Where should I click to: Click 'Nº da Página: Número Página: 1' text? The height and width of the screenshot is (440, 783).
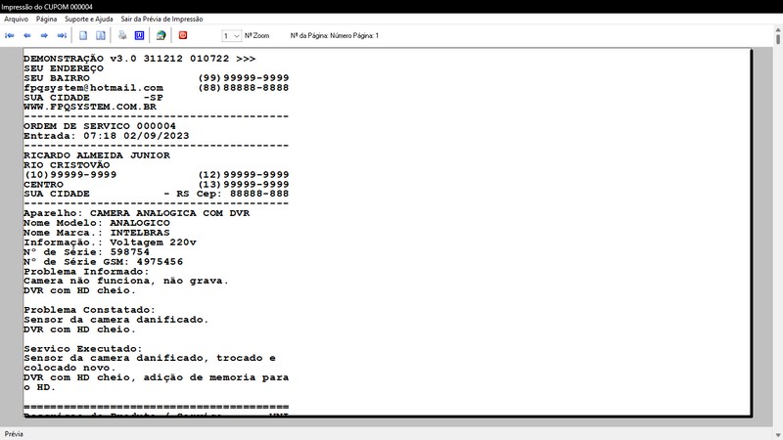335,36
